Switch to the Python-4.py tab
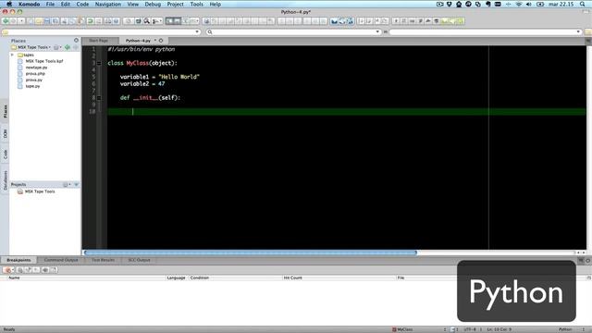 138,41
